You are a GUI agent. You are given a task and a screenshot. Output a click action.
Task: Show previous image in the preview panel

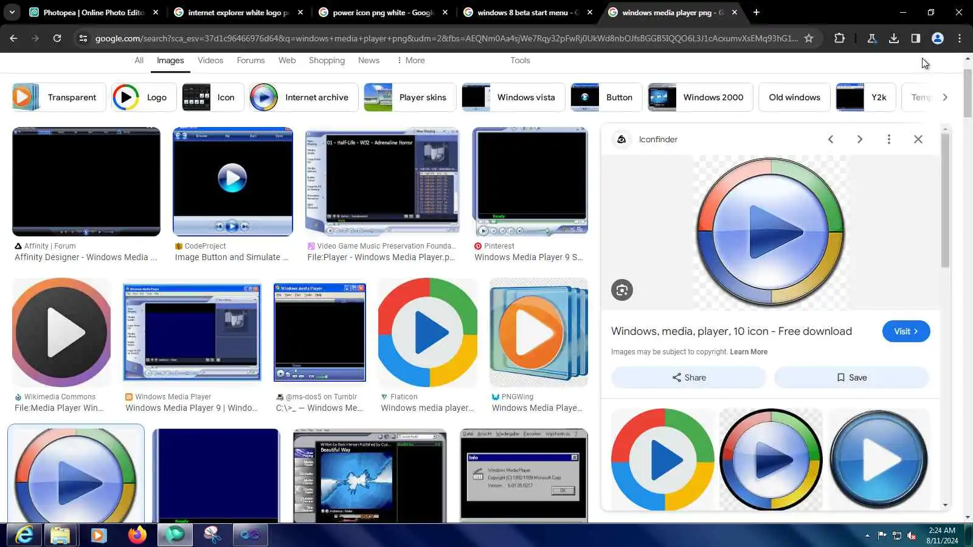coord(831,139)
